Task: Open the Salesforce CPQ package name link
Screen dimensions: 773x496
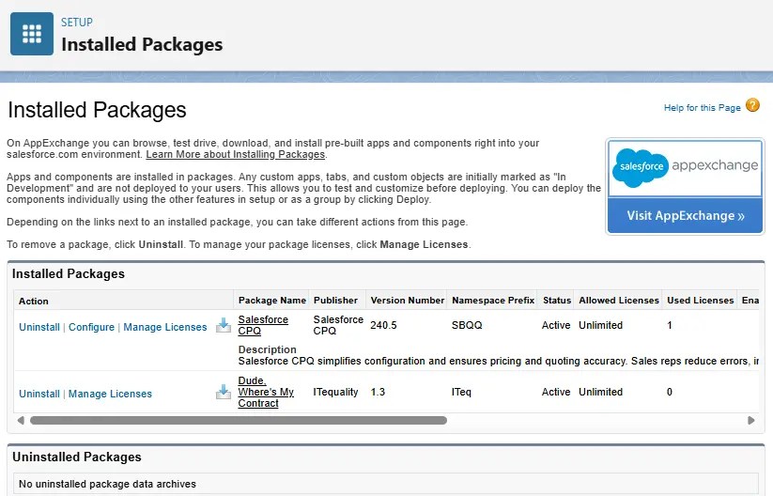Action: coord(263,325)
